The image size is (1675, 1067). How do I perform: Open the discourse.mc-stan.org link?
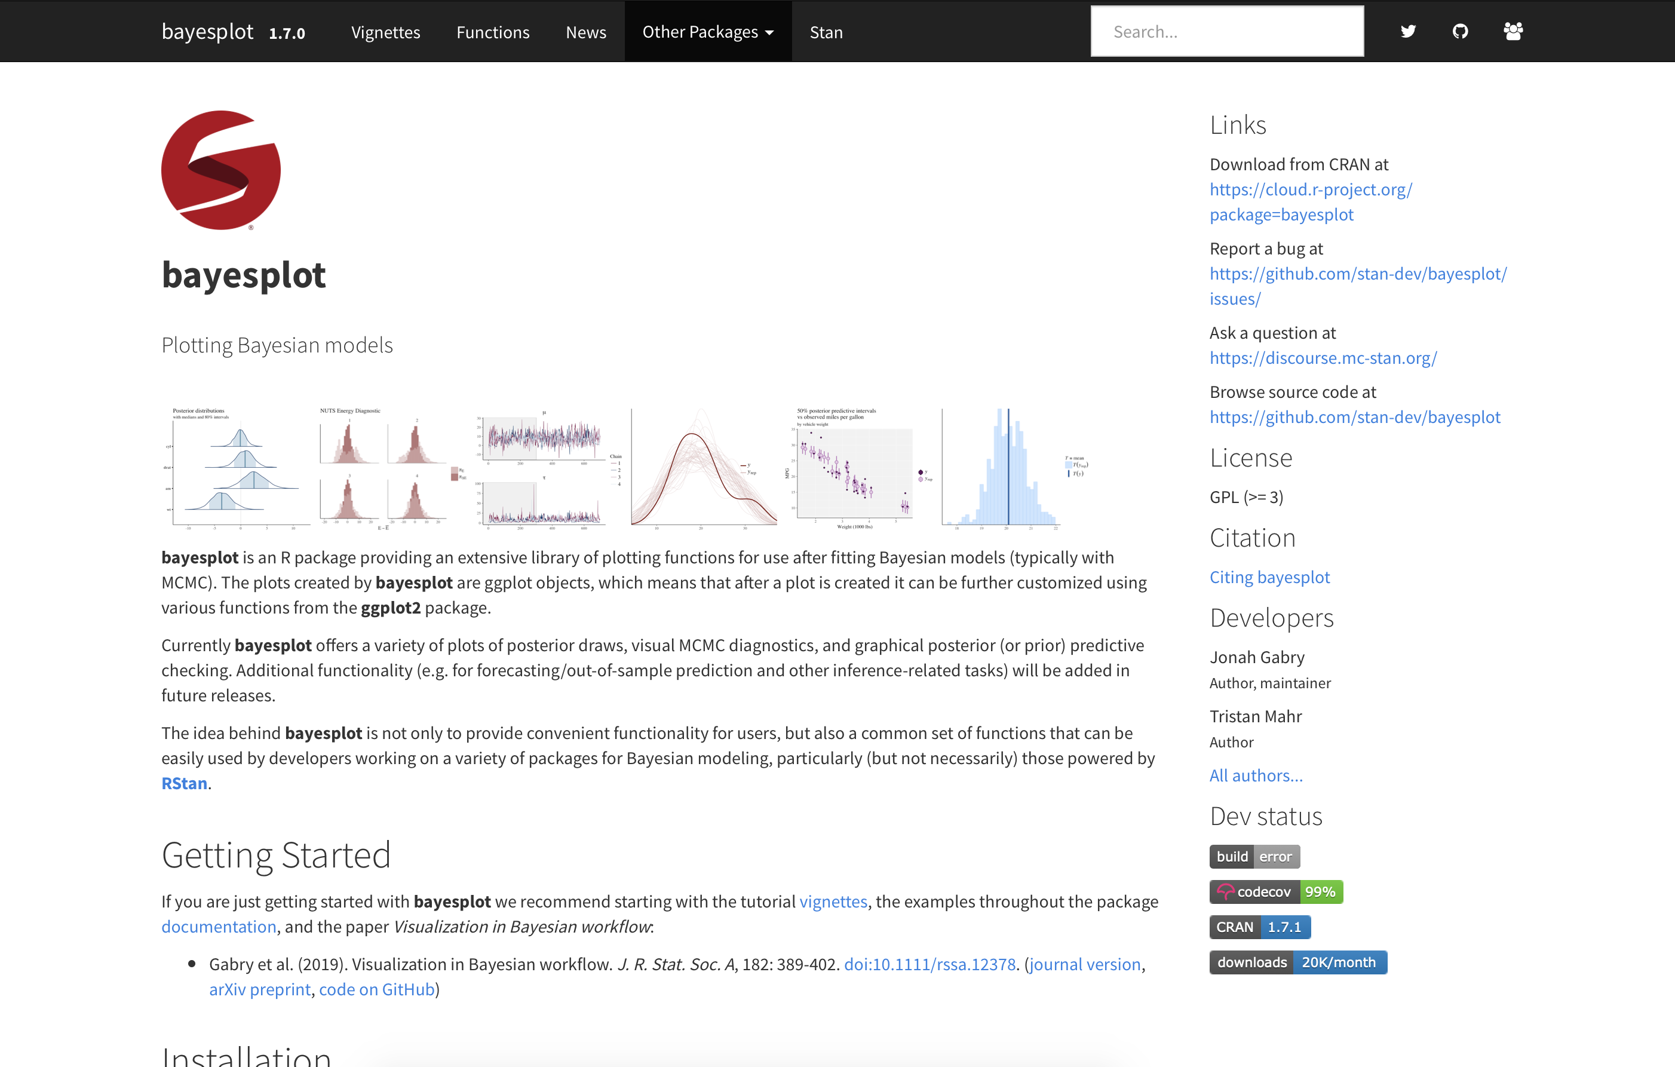[x=1323, y=357]
